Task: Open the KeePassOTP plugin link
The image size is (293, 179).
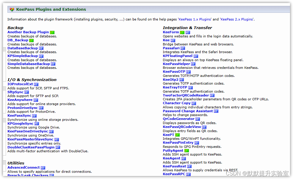Action: [174, 72]
